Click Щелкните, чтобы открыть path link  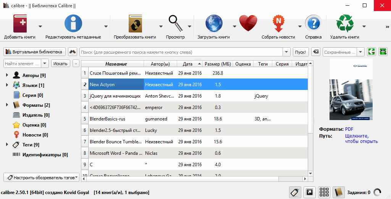tap(361, 139)
